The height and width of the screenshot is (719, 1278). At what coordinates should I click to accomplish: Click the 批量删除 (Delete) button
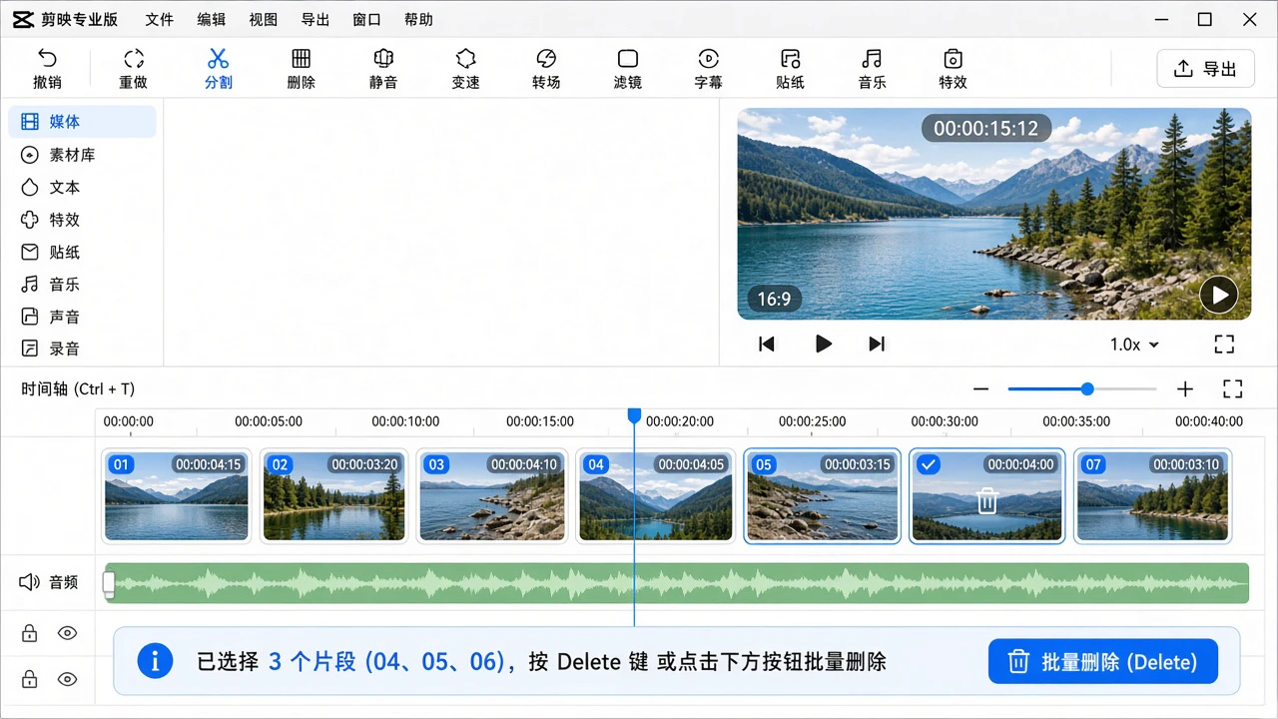[1103, 661]
